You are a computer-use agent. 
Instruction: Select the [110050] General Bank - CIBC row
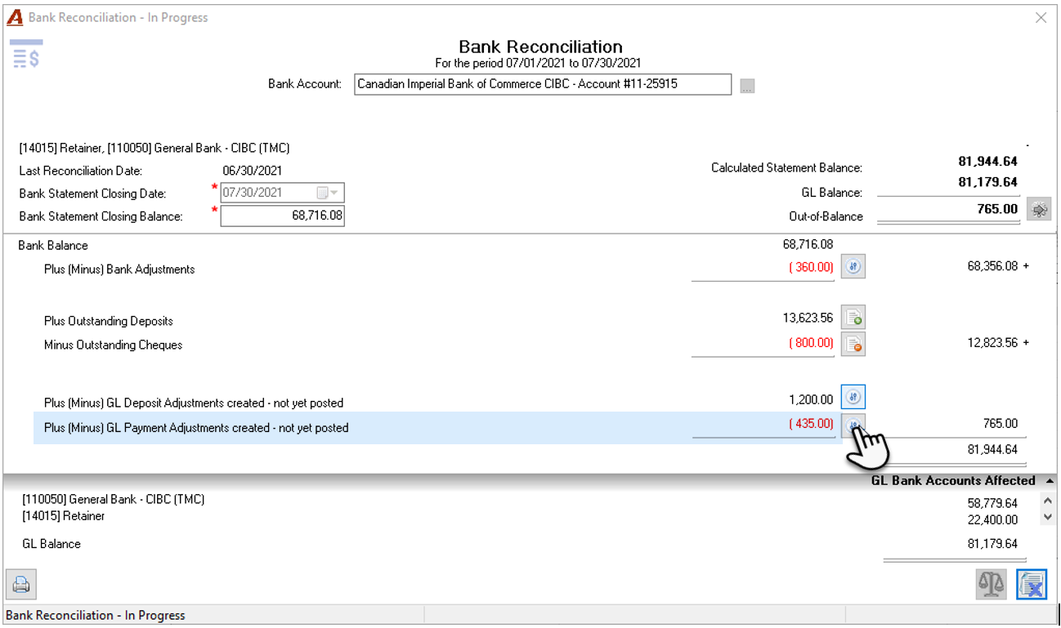(114, 499)
